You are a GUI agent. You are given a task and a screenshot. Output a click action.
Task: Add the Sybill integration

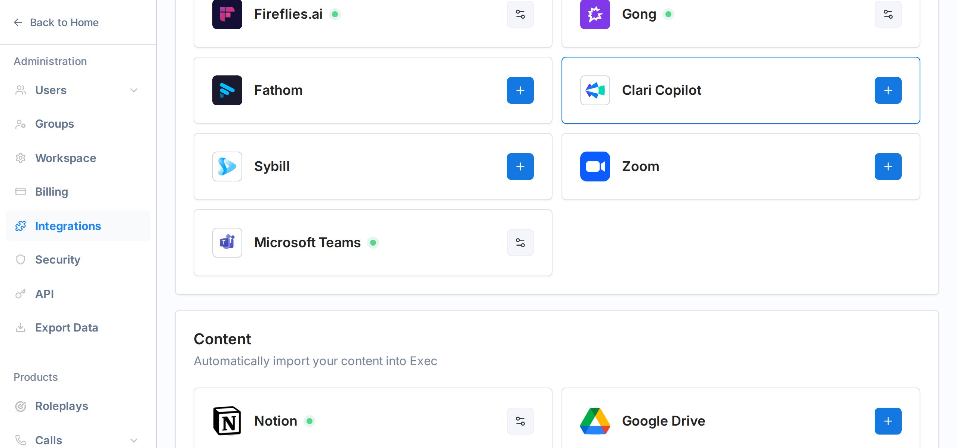tap(520, 167)
